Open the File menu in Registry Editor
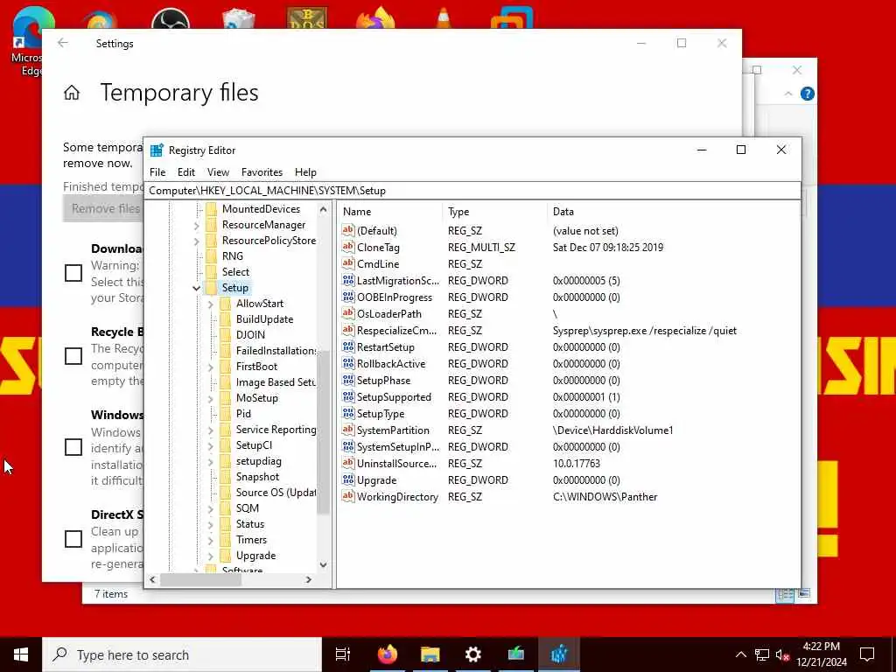Viewport: 896px width, 672px height. [157, 172]
